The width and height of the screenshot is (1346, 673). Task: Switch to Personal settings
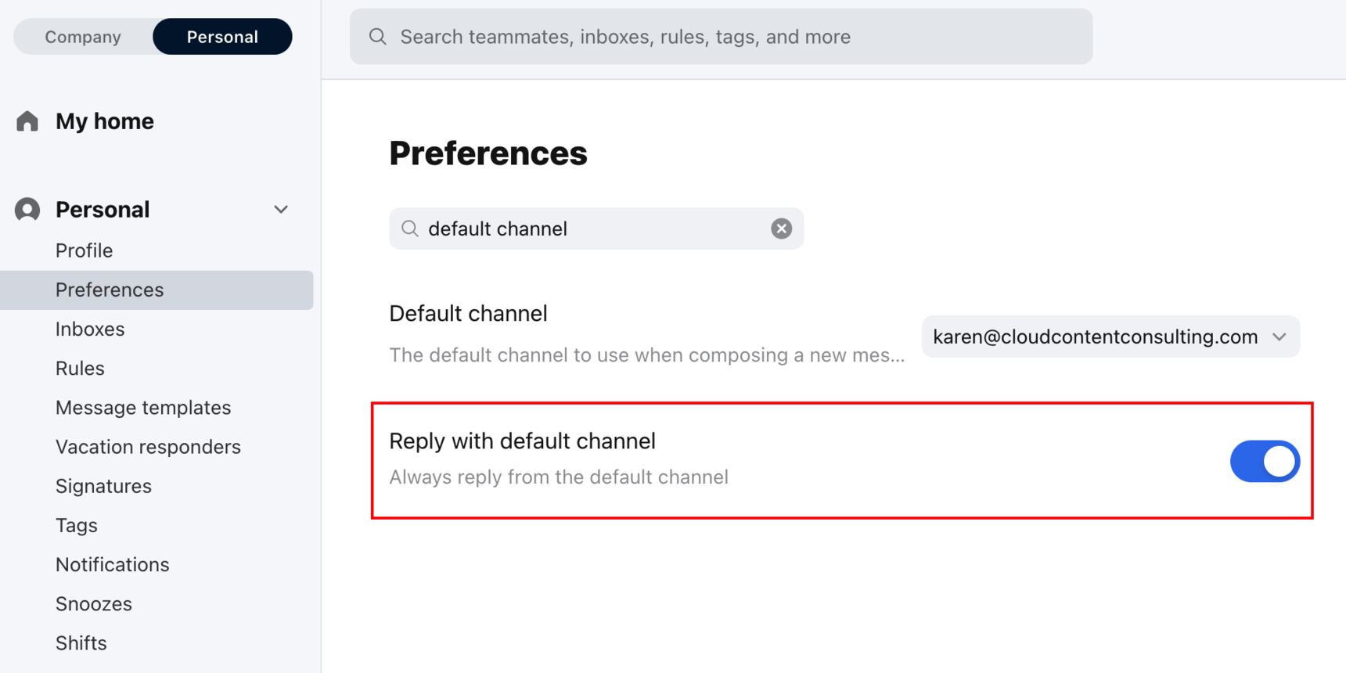tap(221, 36)
